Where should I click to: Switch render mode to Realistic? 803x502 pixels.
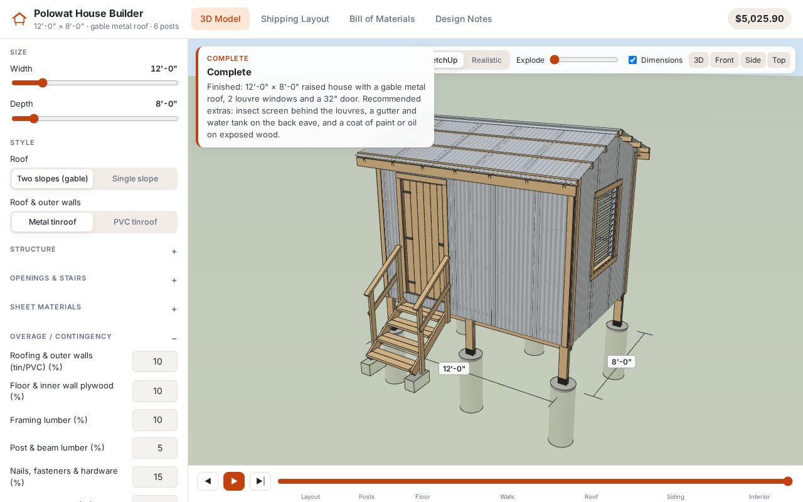pyautogui.click(x=487, y=60)
